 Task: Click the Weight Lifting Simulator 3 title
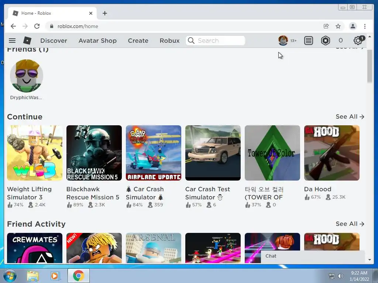tap(30, 193)
